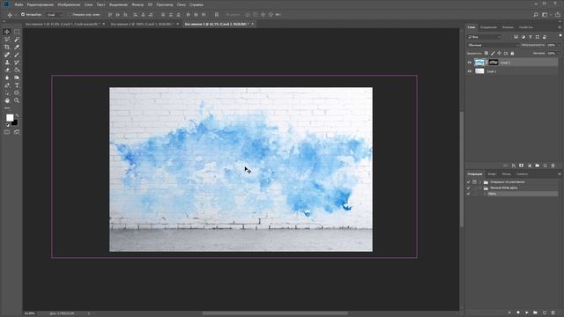Change the screen mode
The image size is (564, 317).
coord(17,132)
